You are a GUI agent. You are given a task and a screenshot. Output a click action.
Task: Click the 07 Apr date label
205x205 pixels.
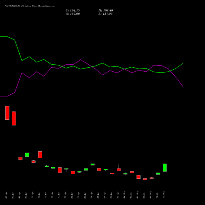(x=13, y=195)
